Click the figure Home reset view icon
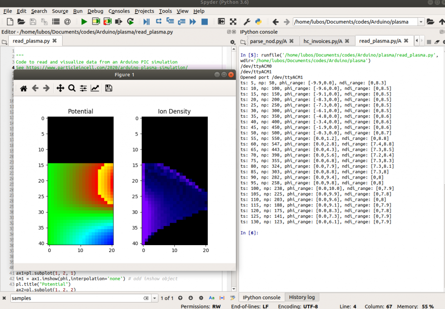The width and height of the screenshot is (445, 309). (24, 88)
